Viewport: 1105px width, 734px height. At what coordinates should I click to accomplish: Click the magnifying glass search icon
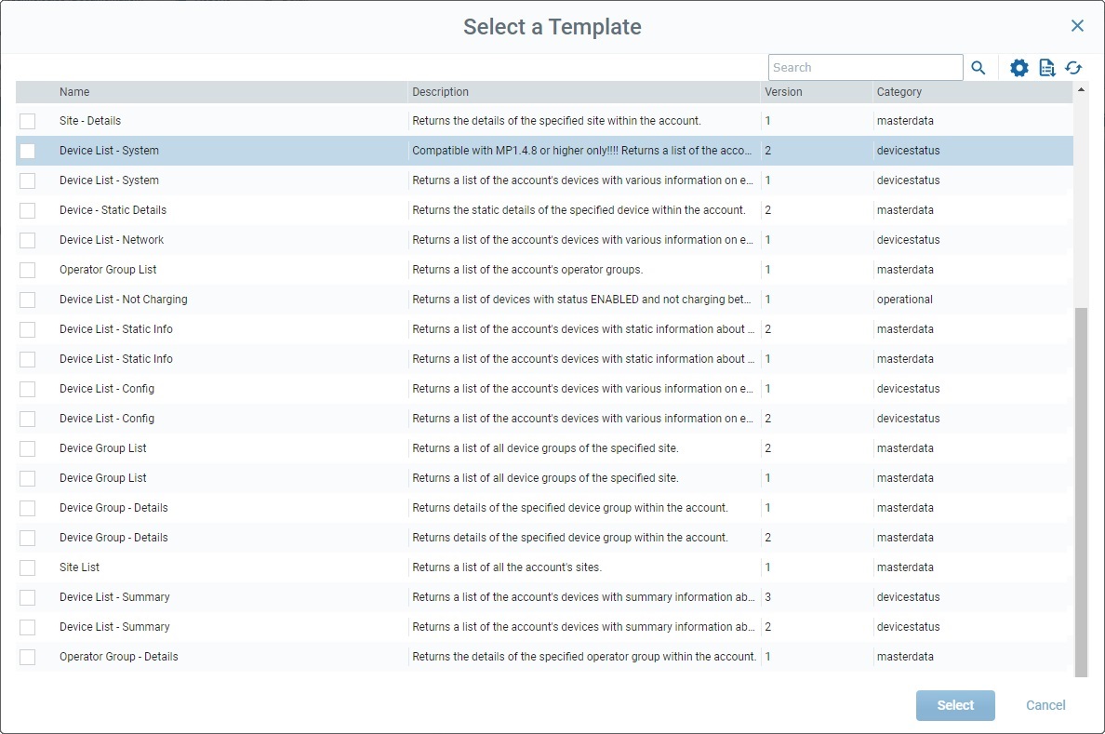coord(978,68)
